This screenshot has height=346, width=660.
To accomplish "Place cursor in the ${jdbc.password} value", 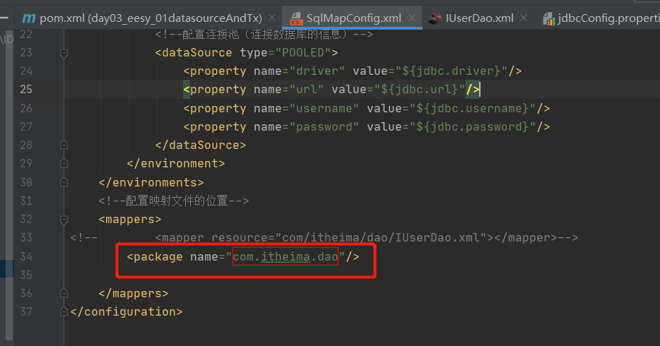I will click(x=472, y=126).
